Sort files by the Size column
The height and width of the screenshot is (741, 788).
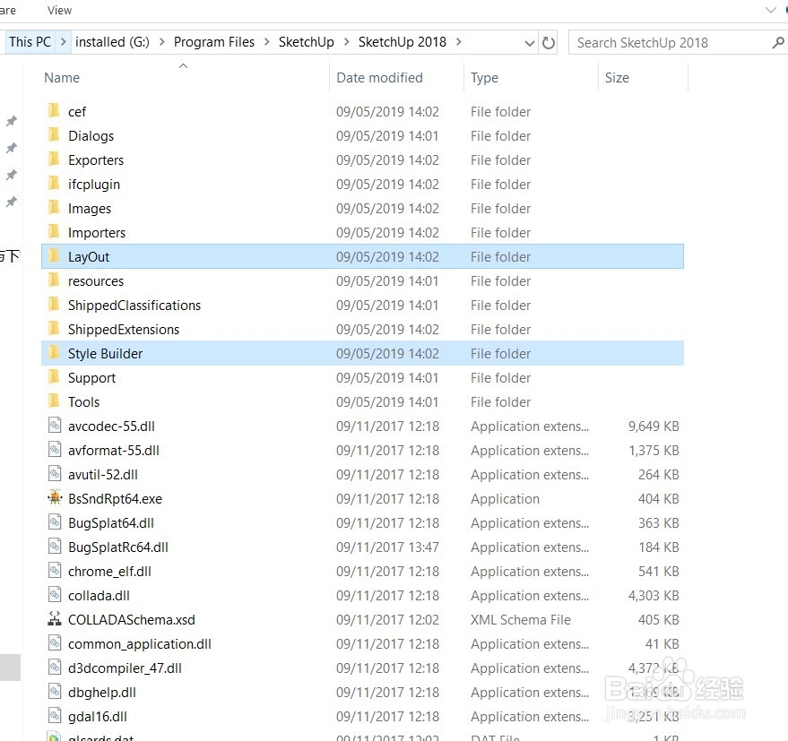617,78
